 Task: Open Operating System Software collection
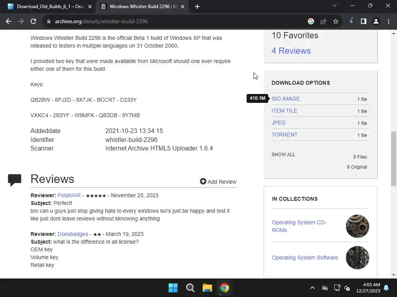(x=305, y=258)
